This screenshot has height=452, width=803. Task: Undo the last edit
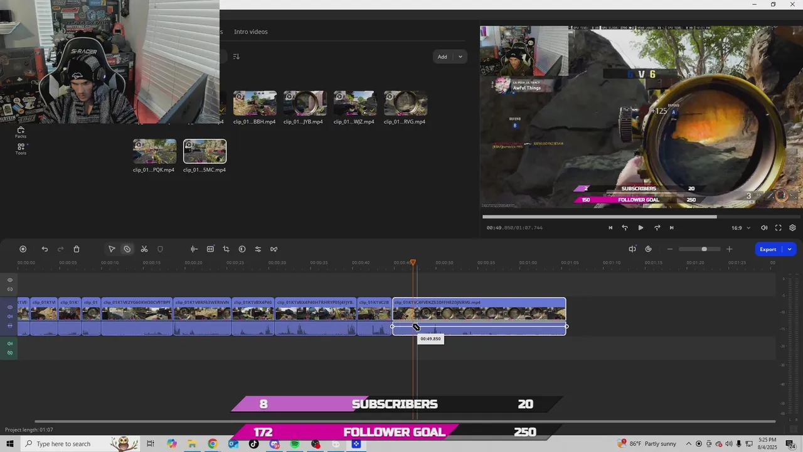[x=45, y=249]
